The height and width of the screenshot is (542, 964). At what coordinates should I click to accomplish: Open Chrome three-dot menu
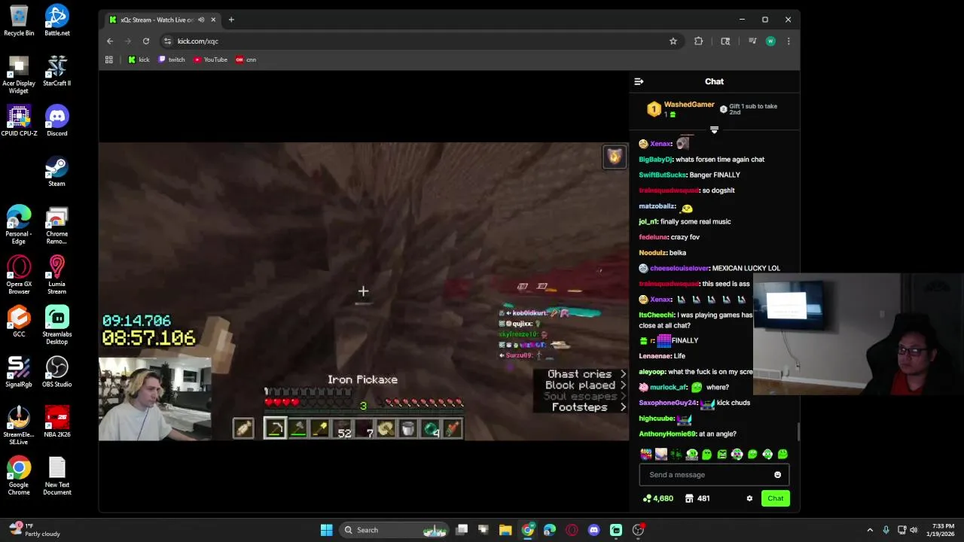click(x=789, y=41)
